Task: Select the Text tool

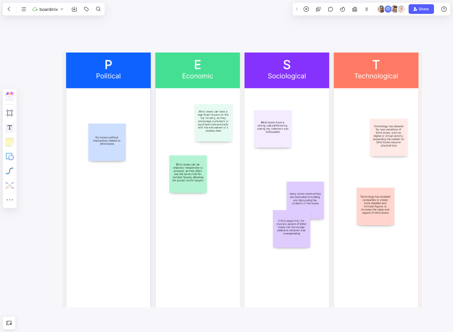Action: (x=10, y=127)
